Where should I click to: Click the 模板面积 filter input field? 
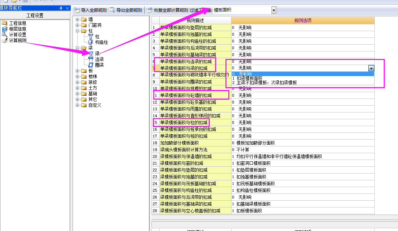click(242, 10)
